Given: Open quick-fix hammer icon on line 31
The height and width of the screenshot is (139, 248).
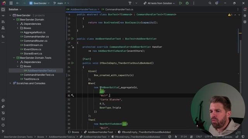Looking at the screenshot, I should 72,95.
